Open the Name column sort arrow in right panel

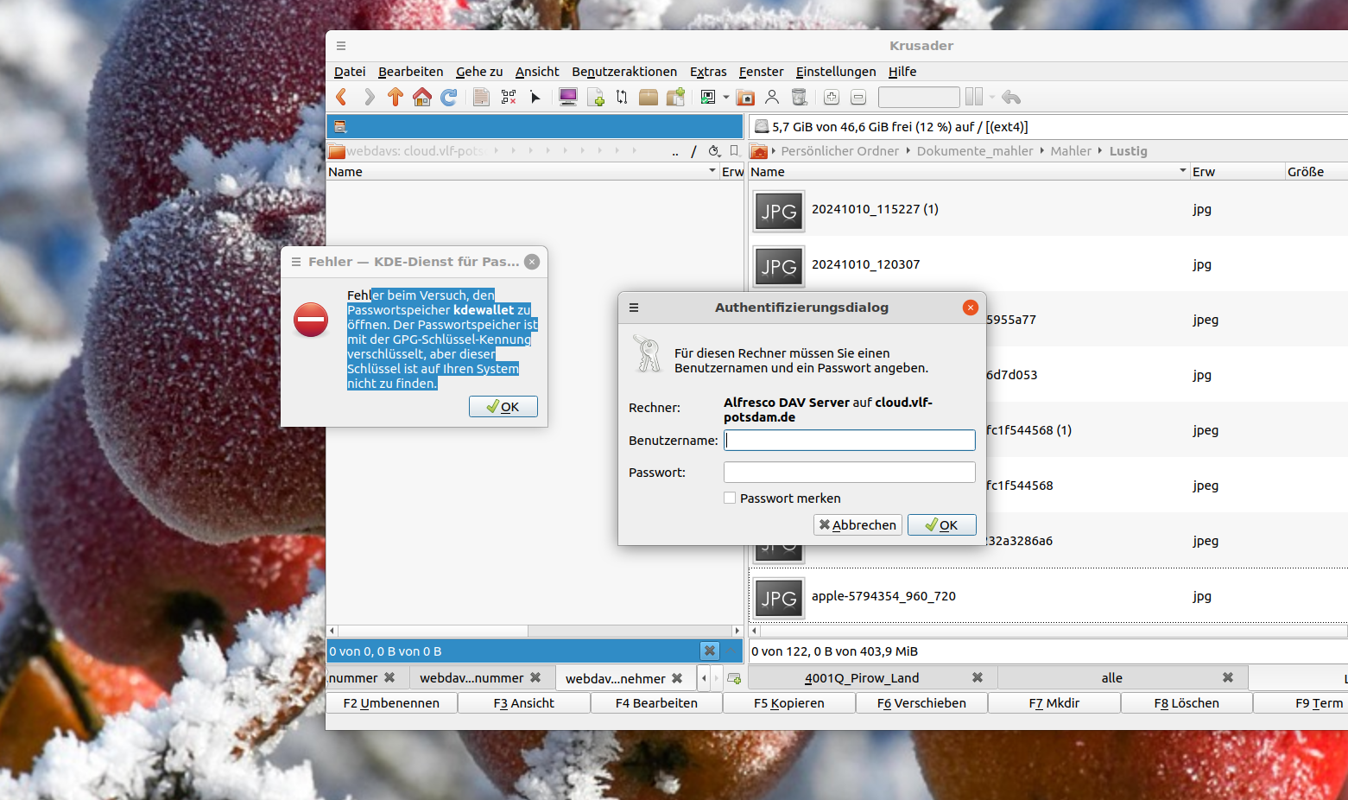[x=1182, y=172]
